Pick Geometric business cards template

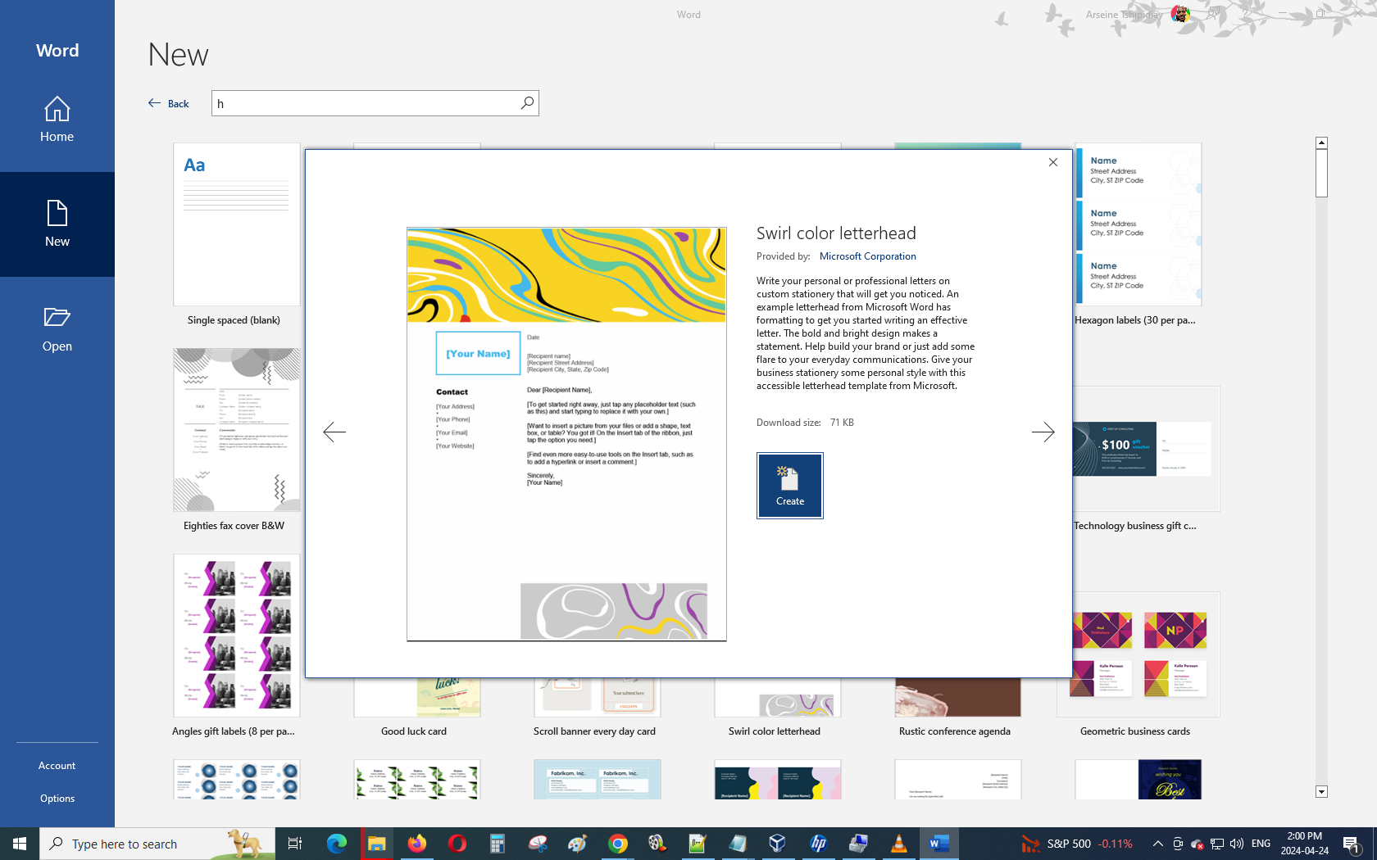click(1138, 655)
